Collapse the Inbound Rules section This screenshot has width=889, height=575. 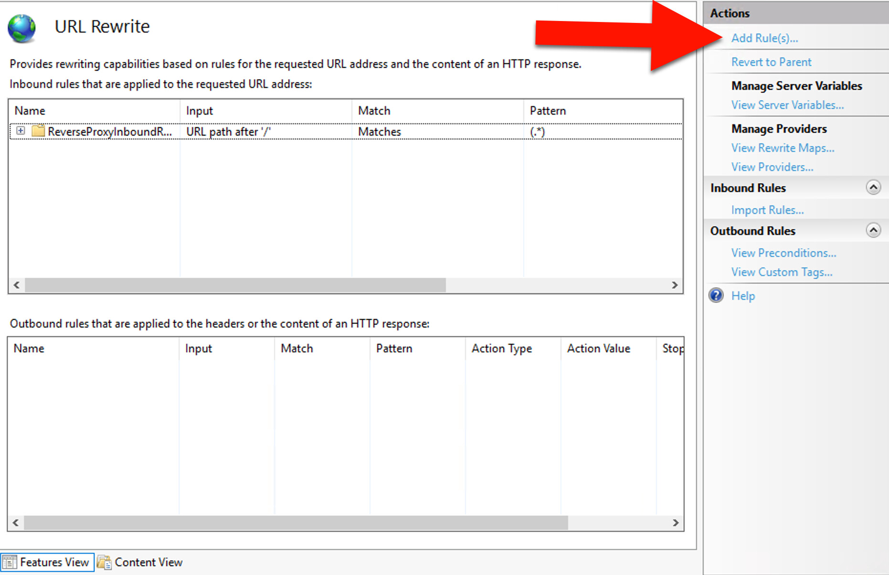[x=873, y=187]
